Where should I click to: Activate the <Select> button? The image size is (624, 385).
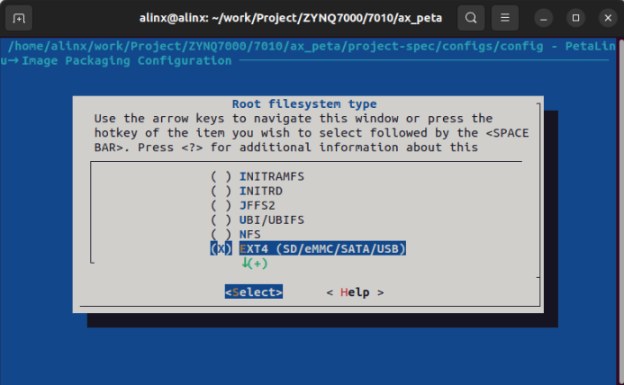pyautogui.click(x=254, y=292)
